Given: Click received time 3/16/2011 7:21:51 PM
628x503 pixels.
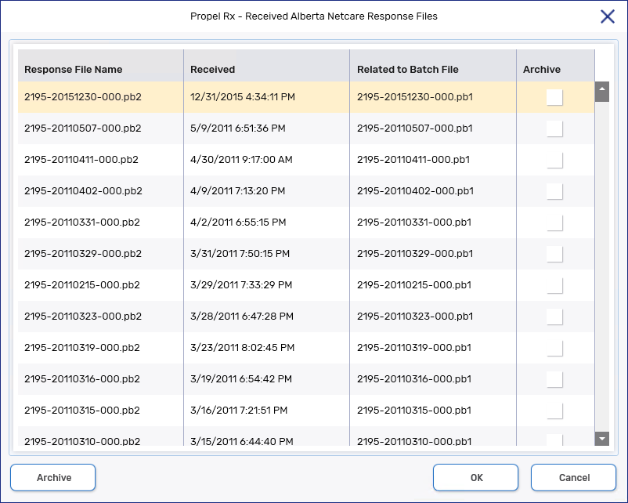Looking at the screenshot, I should click(239, 410).
